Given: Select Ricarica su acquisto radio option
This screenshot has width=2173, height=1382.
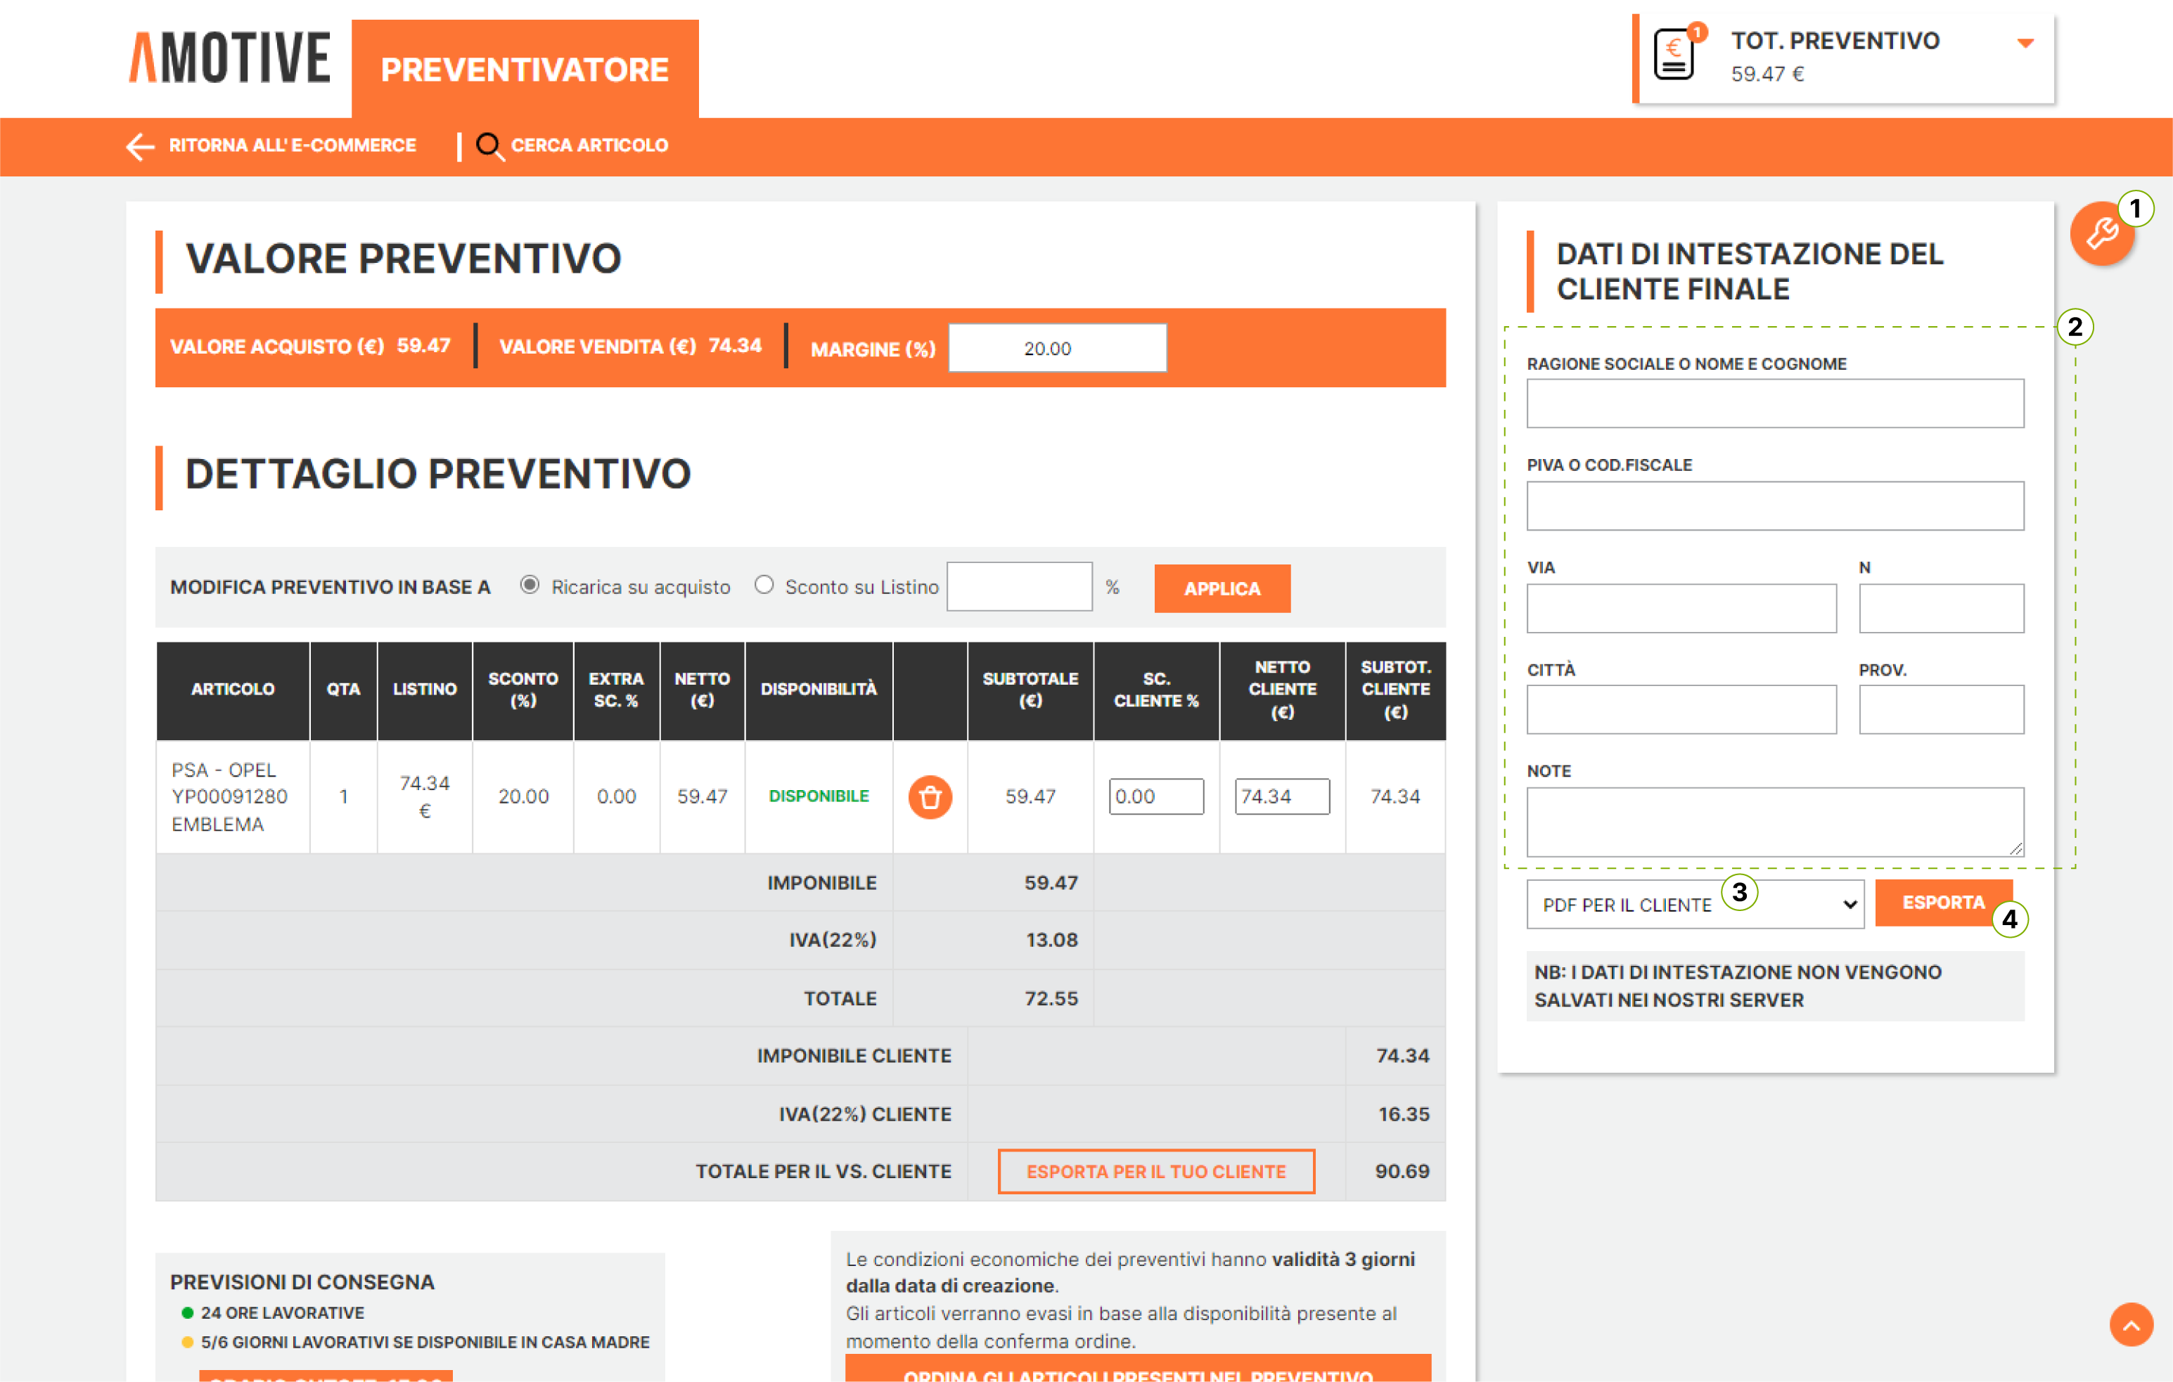Looking at the screenshot, I should [x=530, y=586].
